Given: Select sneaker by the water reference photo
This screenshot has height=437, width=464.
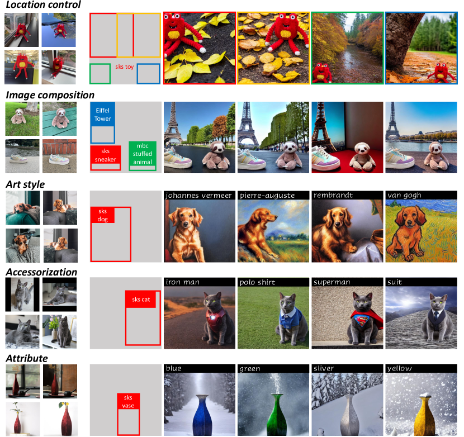Looking at the screenshot, I should point(22,156).
